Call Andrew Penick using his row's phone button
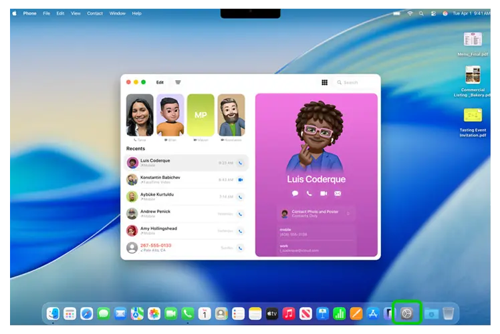 click(240, 214)
